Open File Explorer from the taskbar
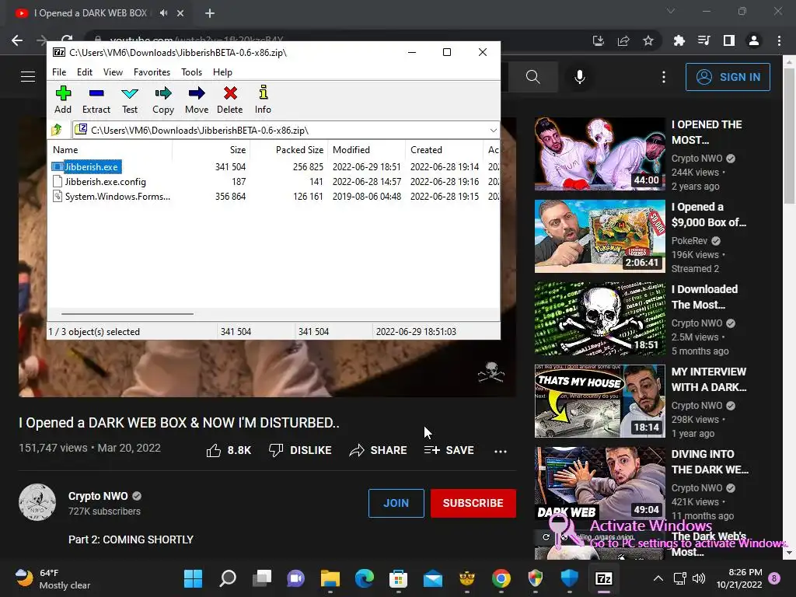Screen dimensions: 796x597 point(330,578)
